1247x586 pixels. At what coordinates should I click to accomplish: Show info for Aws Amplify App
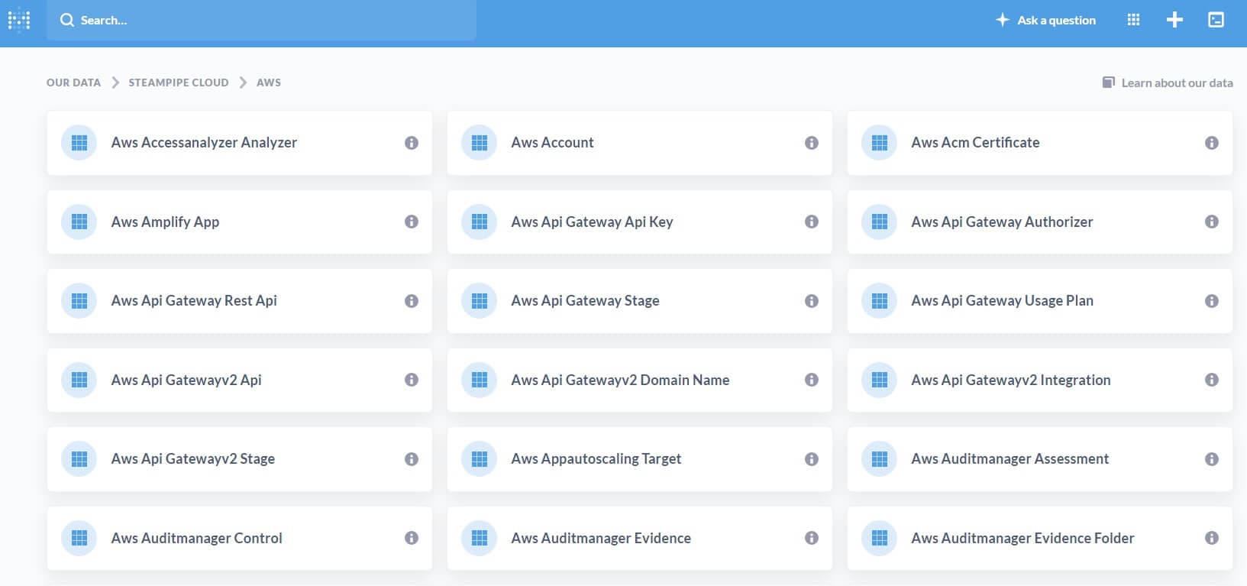pos(412,222)
